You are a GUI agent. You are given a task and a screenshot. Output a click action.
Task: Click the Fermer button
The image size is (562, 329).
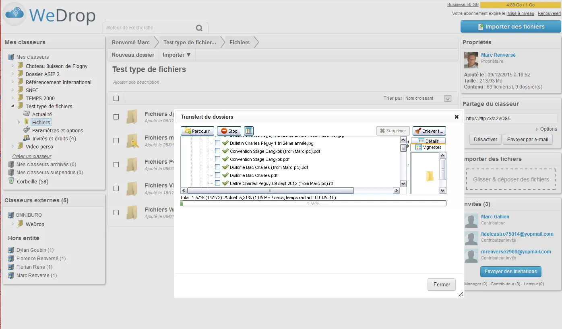[442, 284]
